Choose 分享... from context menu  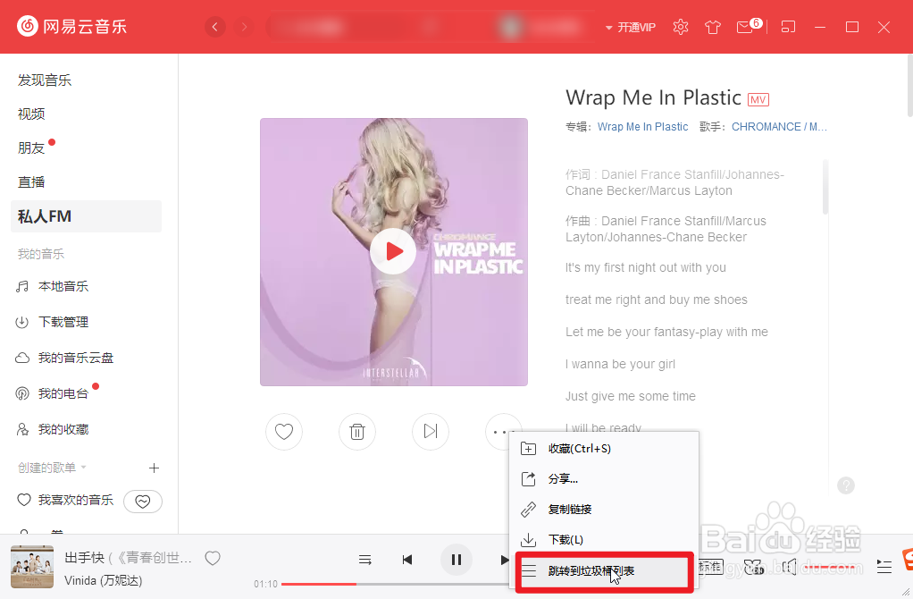(604, 479)
